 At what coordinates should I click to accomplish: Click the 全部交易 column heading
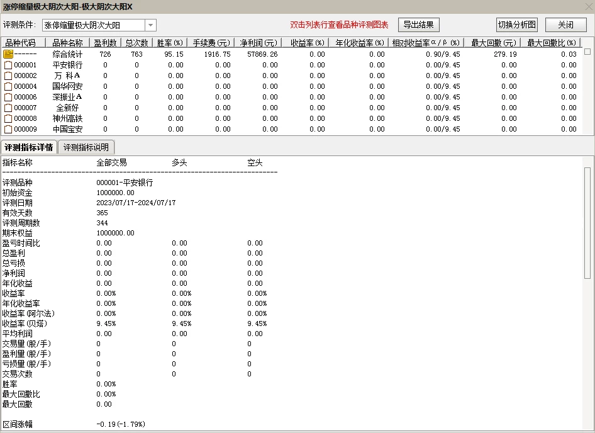pos(111,163)
